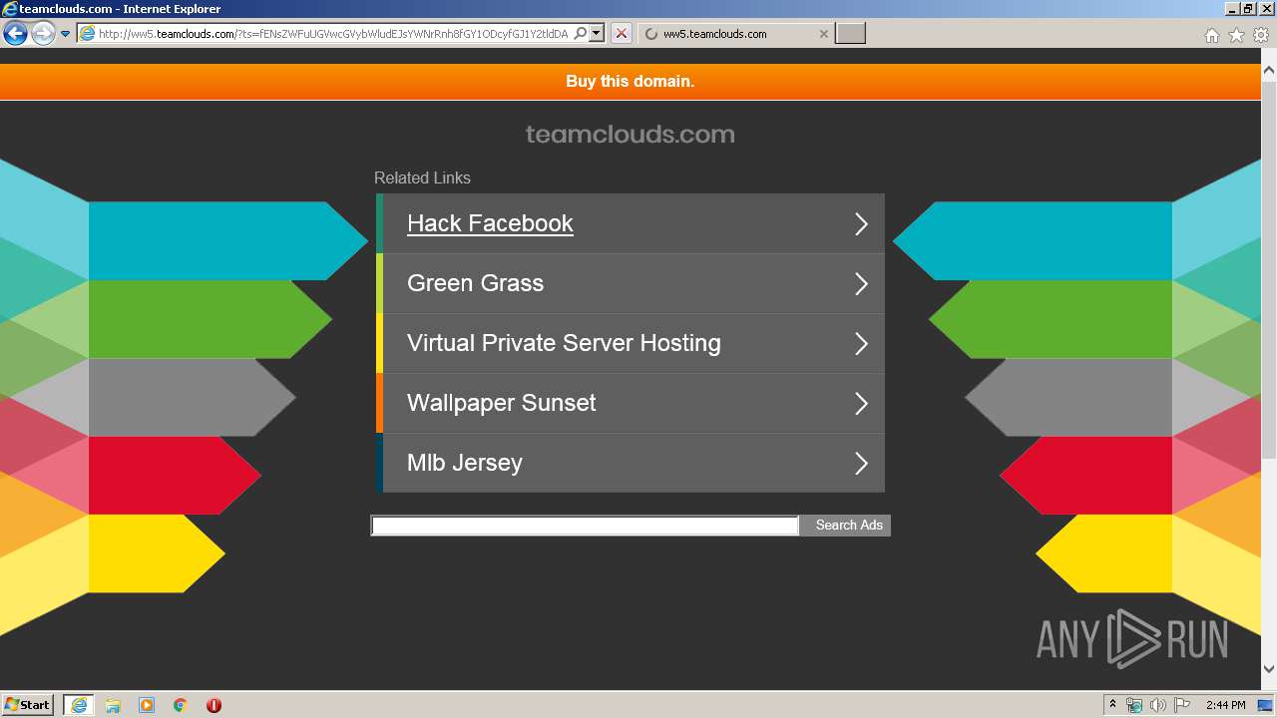This screenshot has width=1277, height=718.
Task: Click the Search Ads button
Action: pyautogui.click(x=847, y=526)
